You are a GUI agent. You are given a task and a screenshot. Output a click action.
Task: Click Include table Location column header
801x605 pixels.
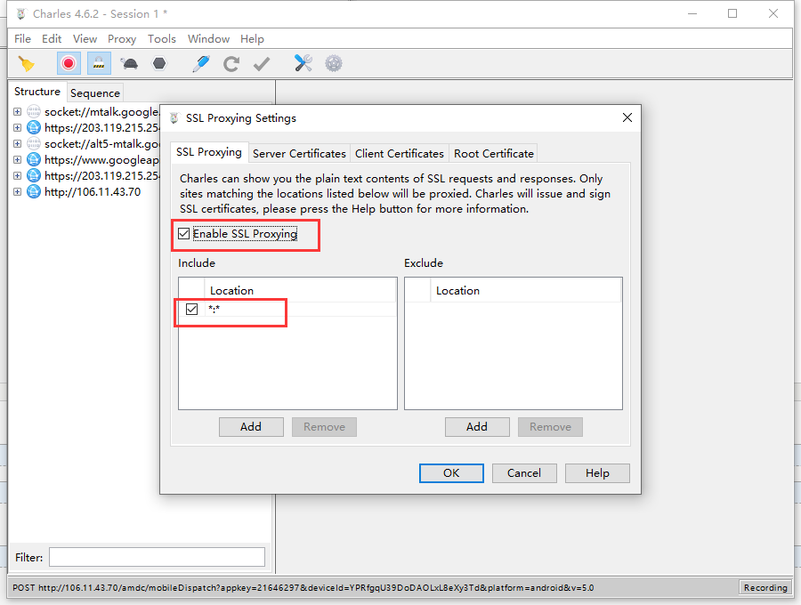[301, 290]
